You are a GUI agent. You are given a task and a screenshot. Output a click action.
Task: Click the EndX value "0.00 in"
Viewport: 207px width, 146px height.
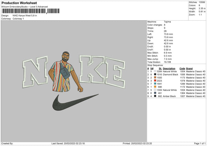167,46
